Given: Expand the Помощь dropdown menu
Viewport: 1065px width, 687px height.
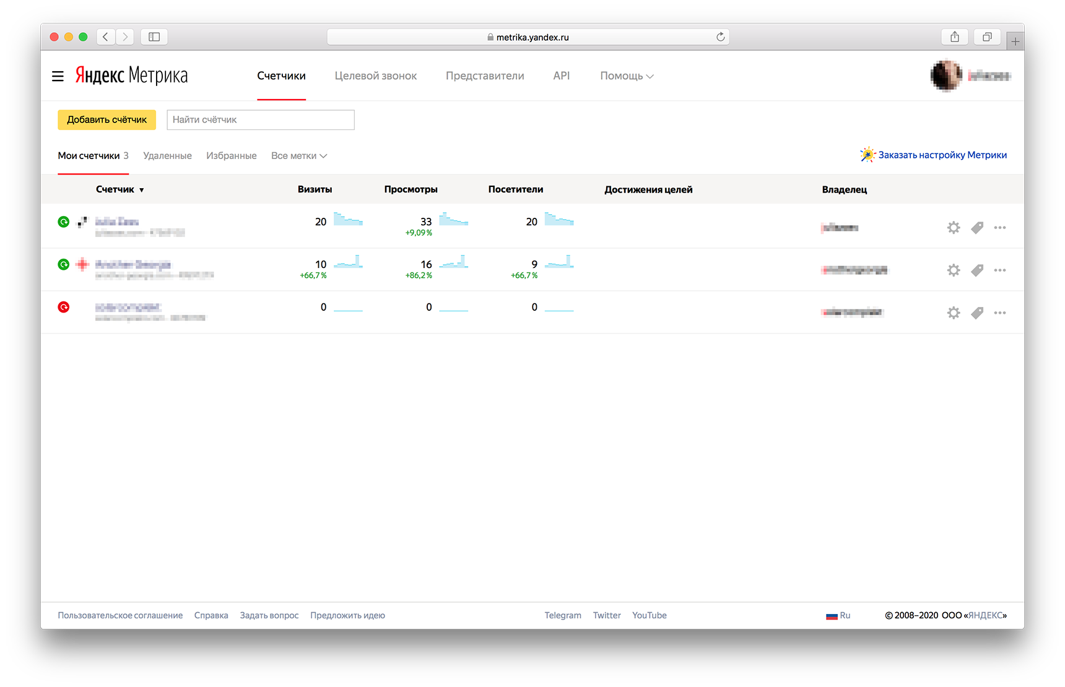Looking at the screenshot, I should coord(627,76).
